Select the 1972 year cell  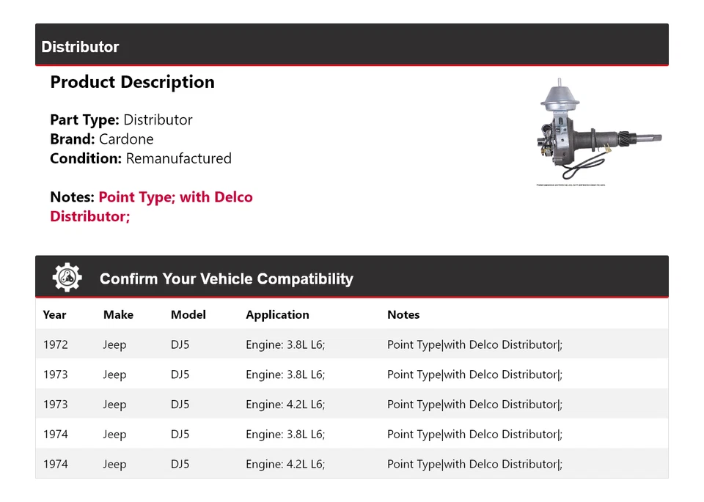pos(55,344)
